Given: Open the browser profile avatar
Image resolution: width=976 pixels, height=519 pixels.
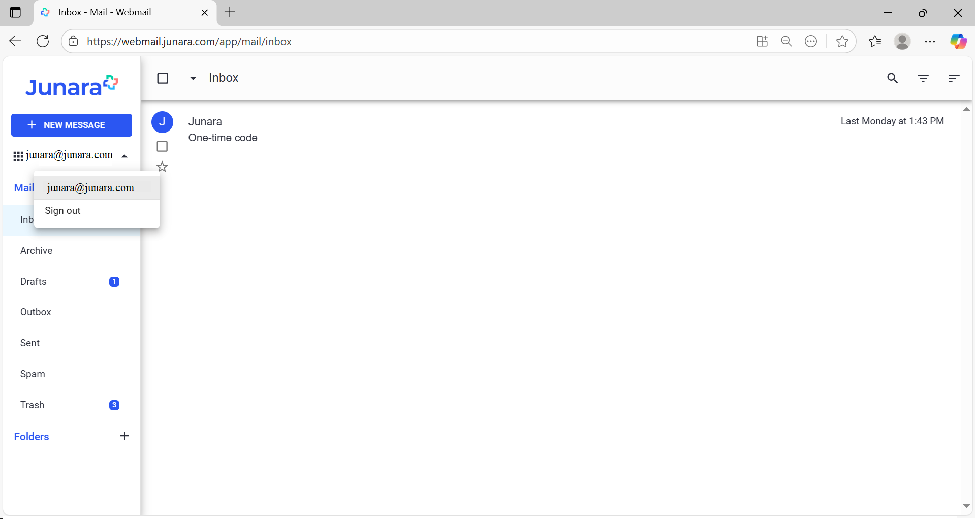Looking at the screenshot, I should point(902,41).
